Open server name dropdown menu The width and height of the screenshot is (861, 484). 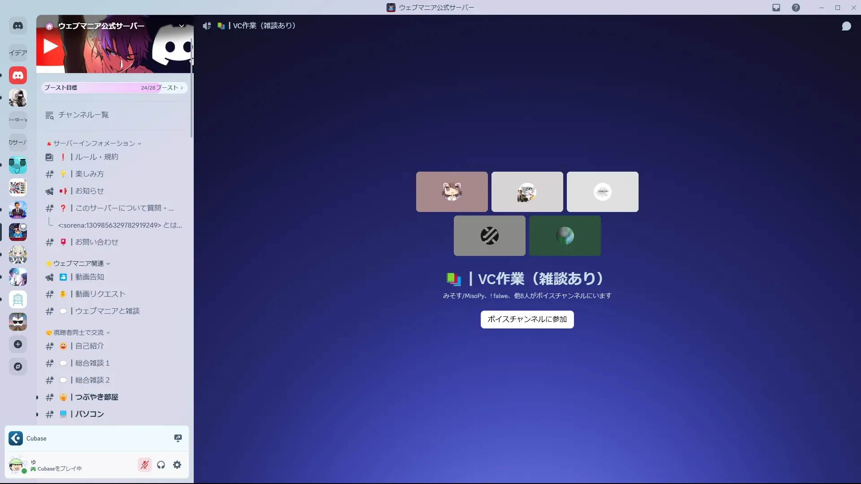pyautogui.click(x=182, y=26)
